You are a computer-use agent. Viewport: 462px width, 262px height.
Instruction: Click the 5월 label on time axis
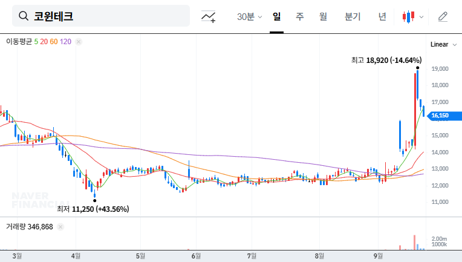pos(140,256)
